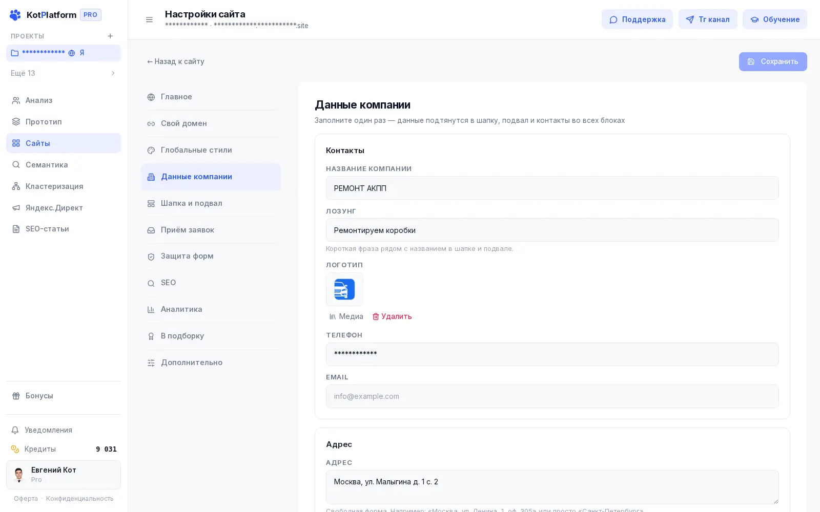Select the Данные компании tab
Viewport: 820px width, 512px height.
[211, 177]
